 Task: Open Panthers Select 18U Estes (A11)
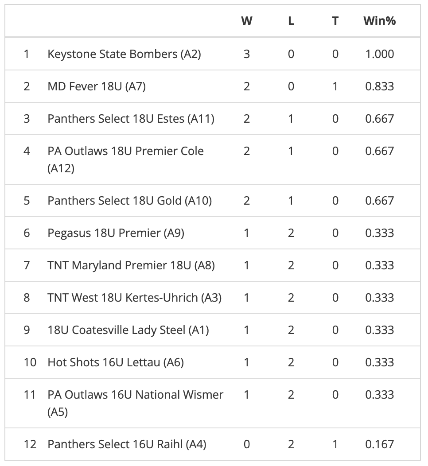click(x=131, y=119)
